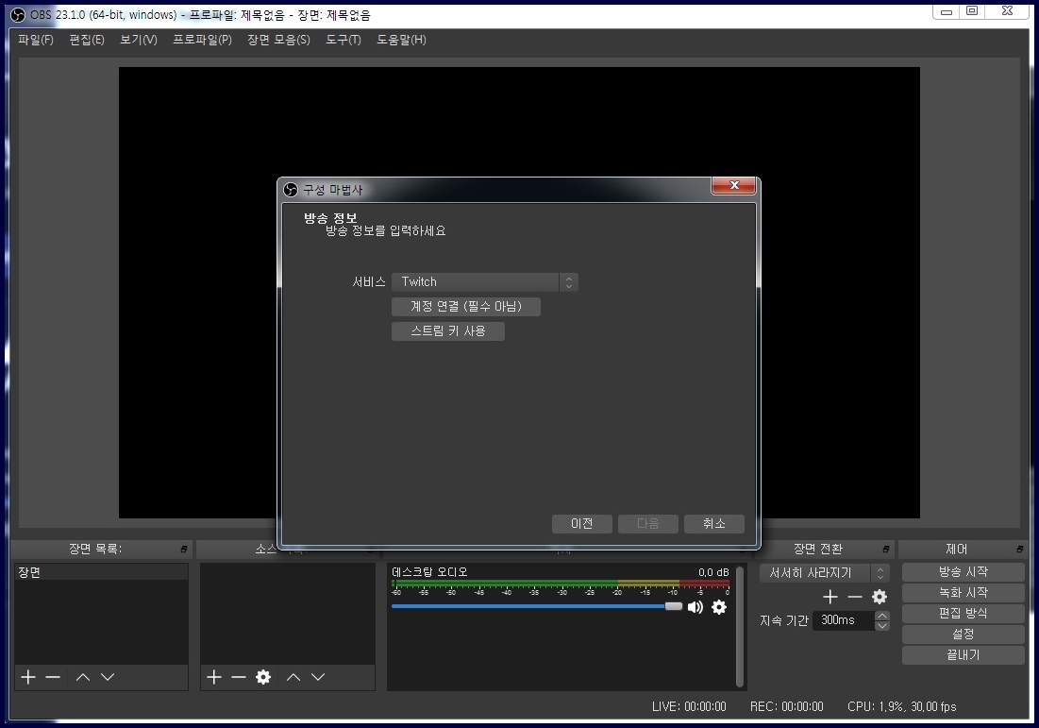Move source down with the arrow icon
1039x728 pixels.
click(x=318, y=677)
